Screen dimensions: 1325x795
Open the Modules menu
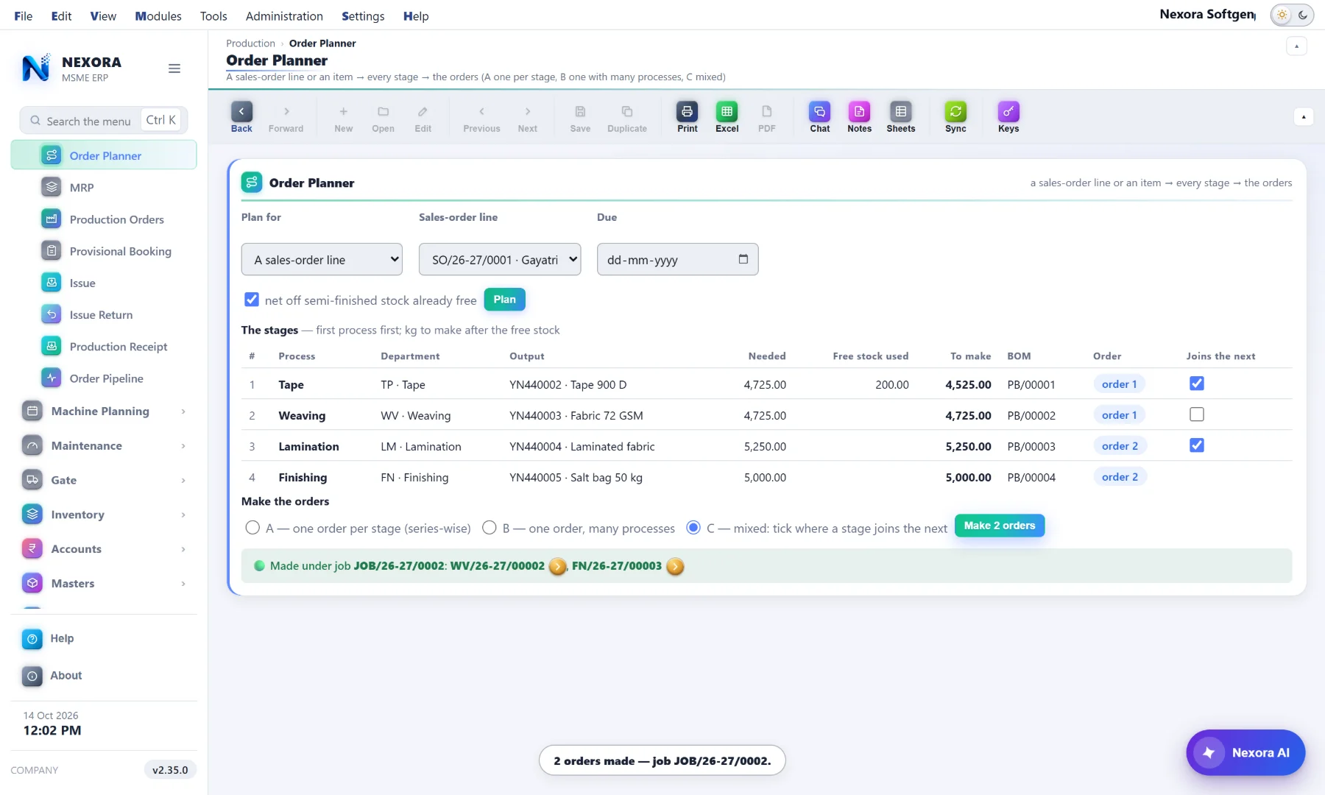pos(158,15)
